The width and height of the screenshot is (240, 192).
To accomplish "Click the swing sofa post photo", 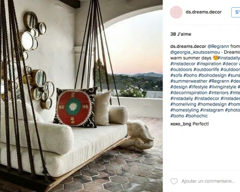I will click(81, 96).
